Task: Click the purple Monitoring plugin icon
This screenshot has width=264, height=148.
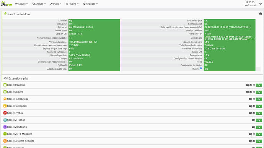Action: [5, 127]
